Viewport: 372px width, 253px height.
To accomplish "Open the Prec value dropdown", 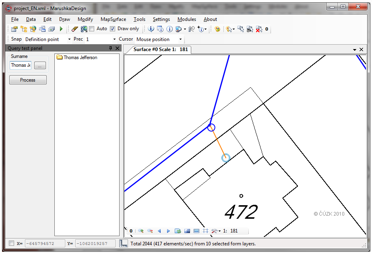I will tap(114, 39).
